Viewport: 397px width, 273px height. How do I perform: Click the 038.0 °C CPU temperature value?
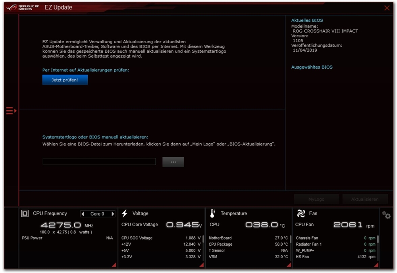[x=265, y=225]
